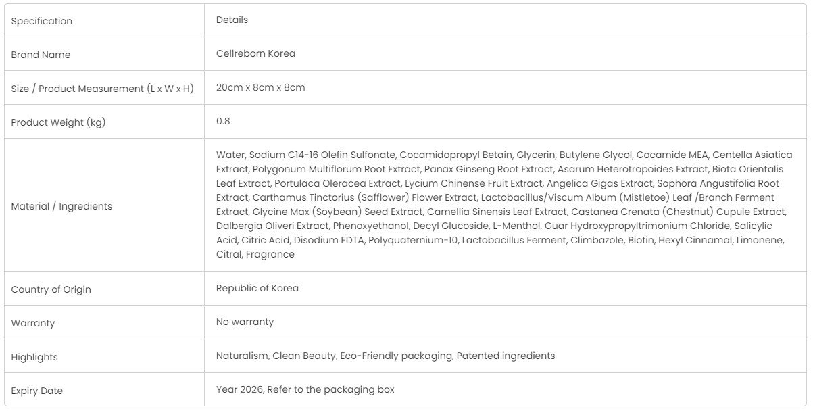Select the Highlights label
This screenshot has height=413, width=813.
(x=34, y=357)
